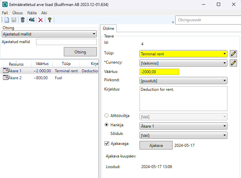Click the Excel export toolbar icon
241x178 pixels.
point(32,20)
